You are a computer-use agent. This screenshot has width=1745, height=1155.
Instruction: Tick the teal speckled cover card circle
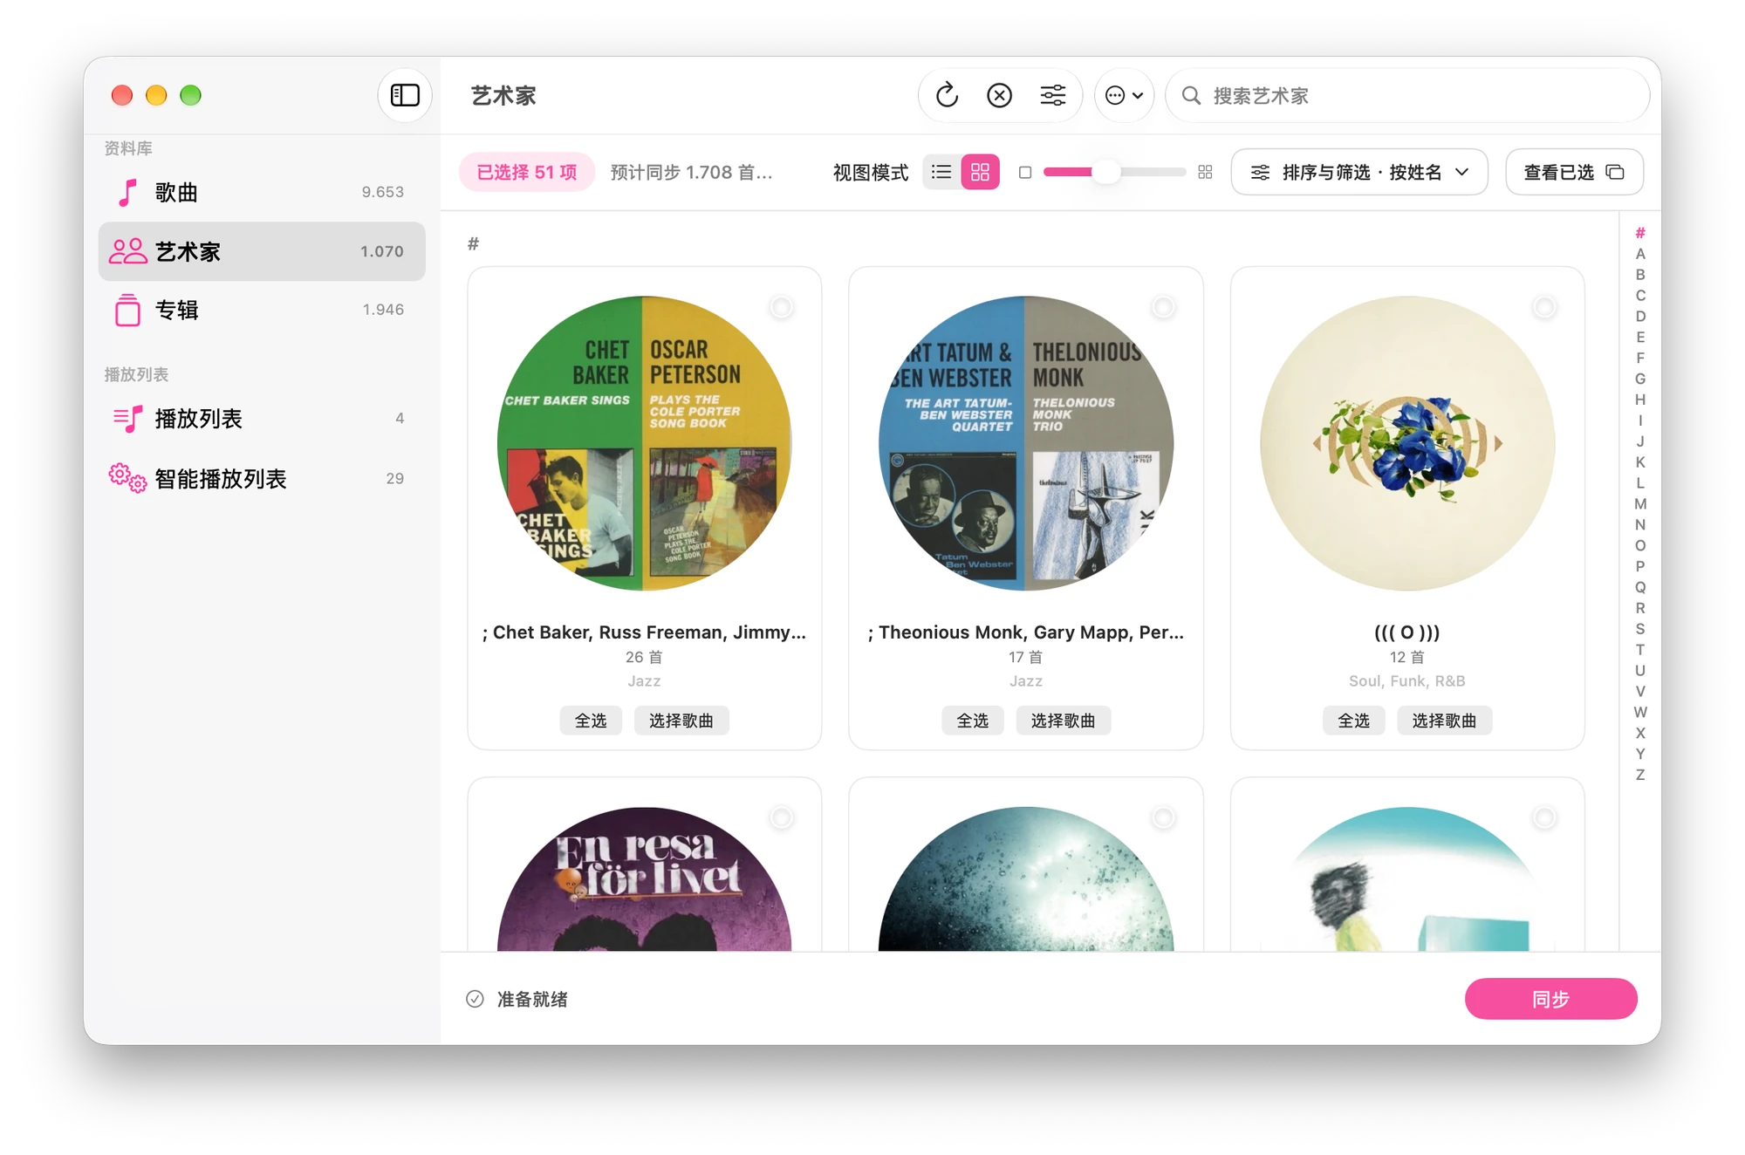tap(1163, 817)
